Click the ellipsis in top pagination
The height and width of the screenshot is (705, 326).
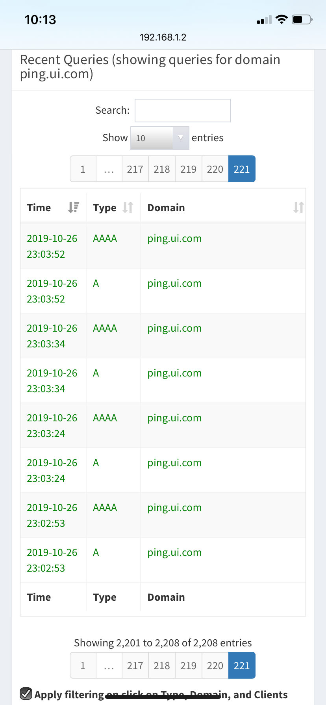coord(109,169)
